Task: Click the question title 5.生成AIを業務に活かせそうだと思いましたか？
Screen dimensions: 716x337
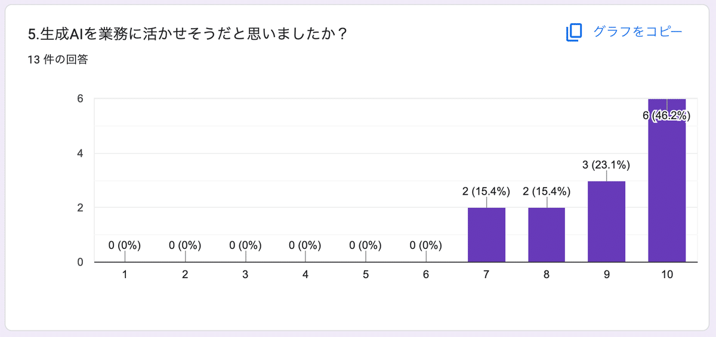Action: [x=188, y=35]
